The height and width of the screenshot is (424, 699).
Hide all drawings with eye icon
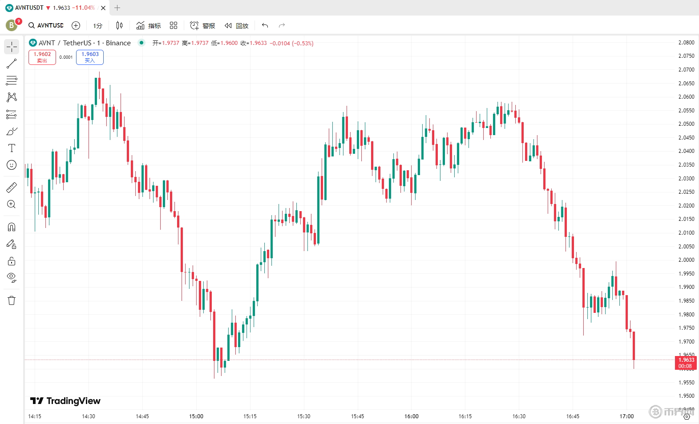[x=12, y=278]
